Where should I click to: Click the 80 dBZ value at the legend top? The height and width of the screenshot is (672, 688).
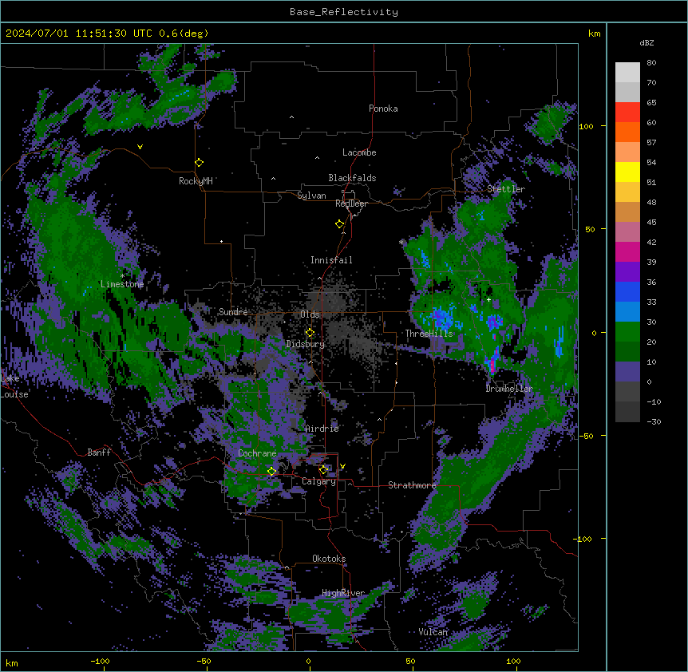pos(651,63)
